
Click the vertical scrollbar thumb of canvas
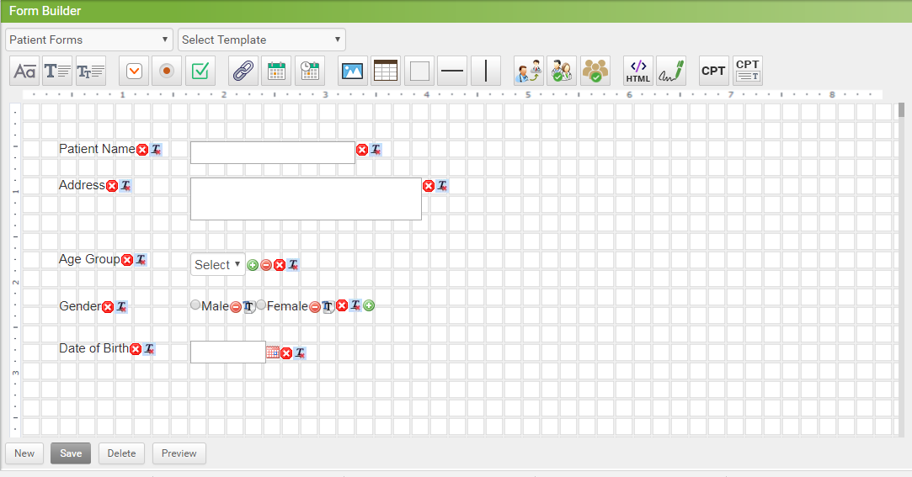coord(901,110)
